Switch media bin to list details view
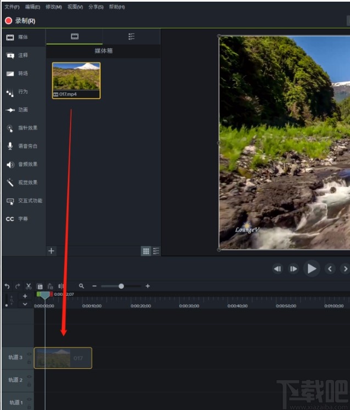Image resolution: width=350 pixels, height=410 pixels. tap(156, 251)
